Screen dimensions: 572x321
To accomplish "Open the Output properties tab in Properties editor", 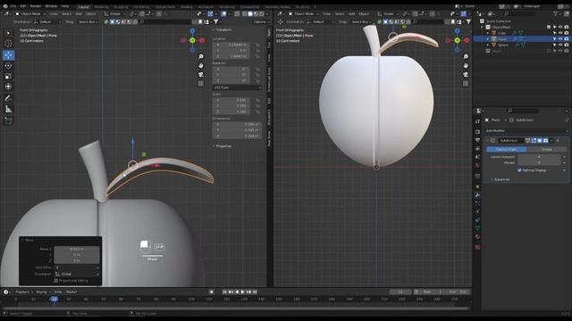I will tap(477, 141).
